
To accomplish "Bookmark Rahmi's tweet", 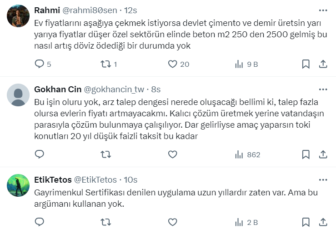I will pyautogui.click(x=306, y=64).
